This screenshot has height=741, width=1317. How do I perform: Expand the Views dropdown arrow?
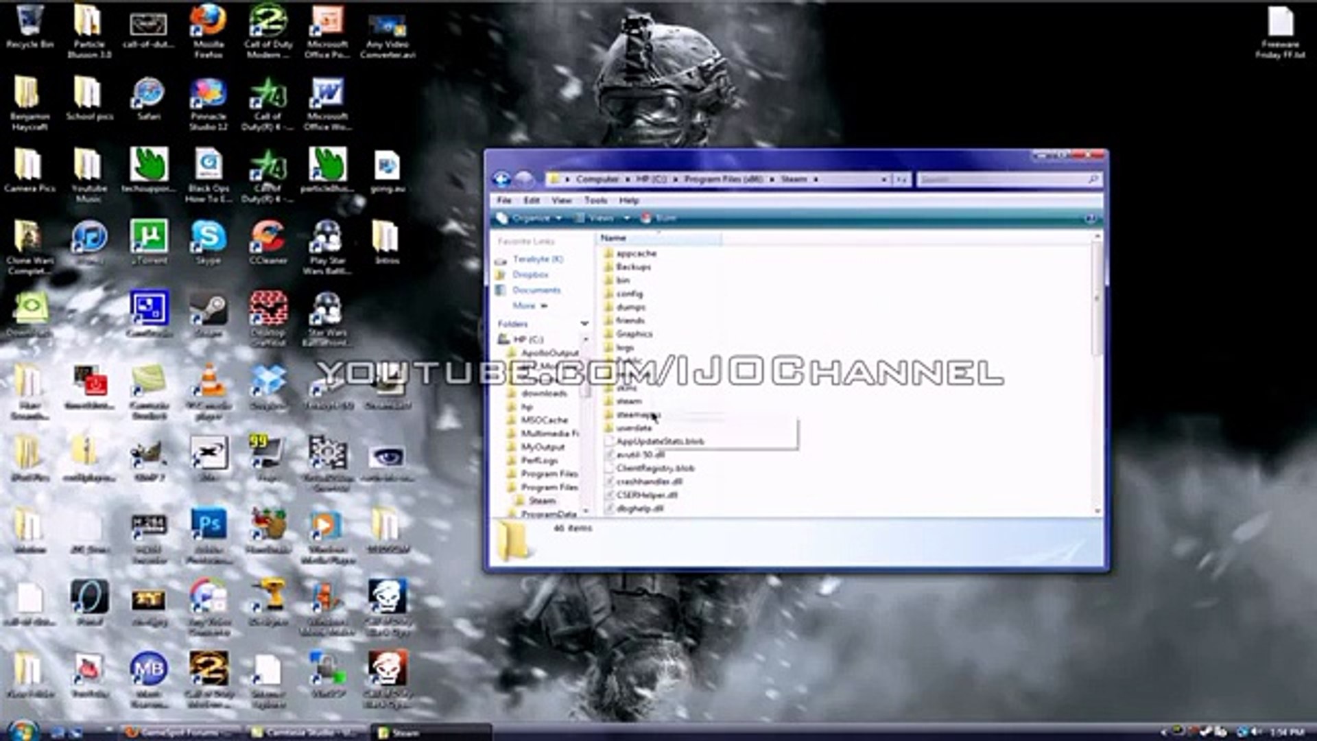point(626,218)
